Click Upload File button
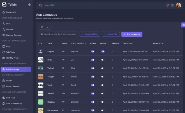Image resolution: width=185 pixels, height=113 pixels. pyautogui.click(x=111, y=34)
